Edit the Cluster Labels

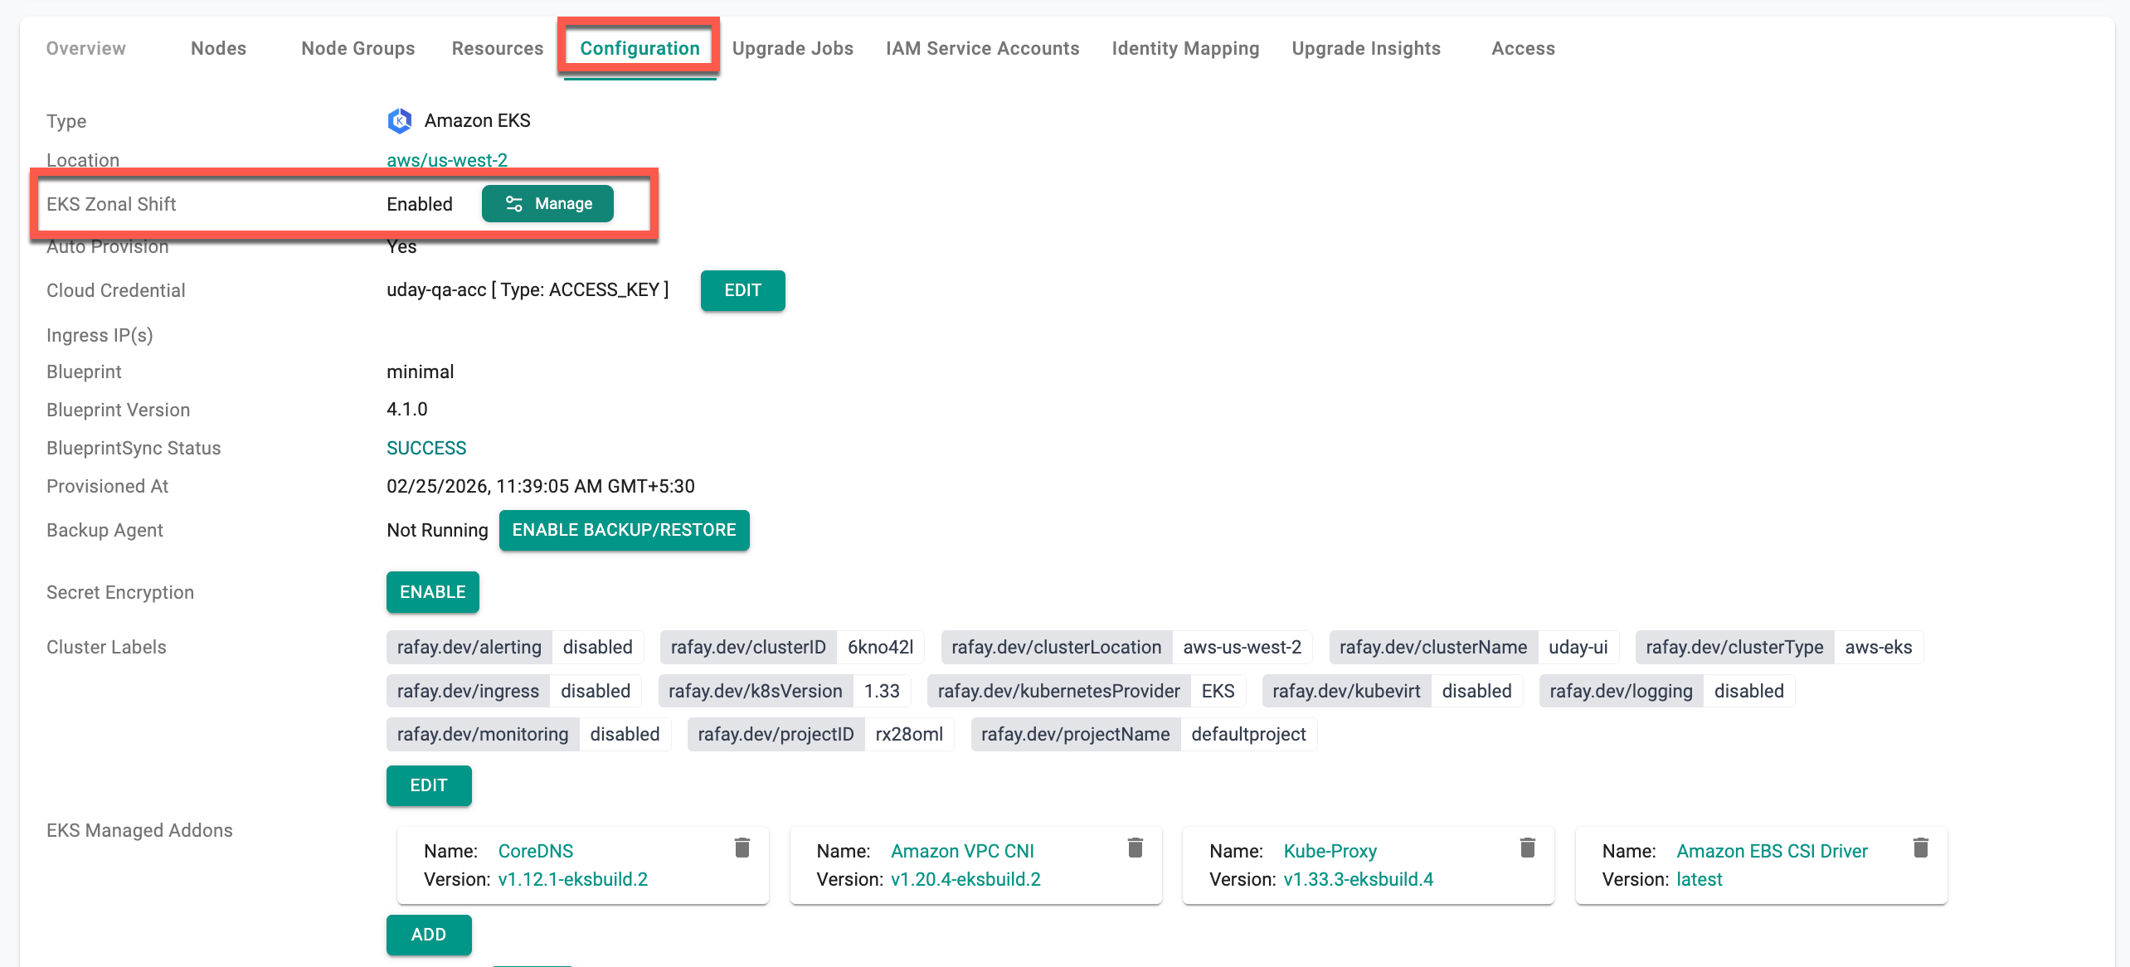tap(428, 785)
